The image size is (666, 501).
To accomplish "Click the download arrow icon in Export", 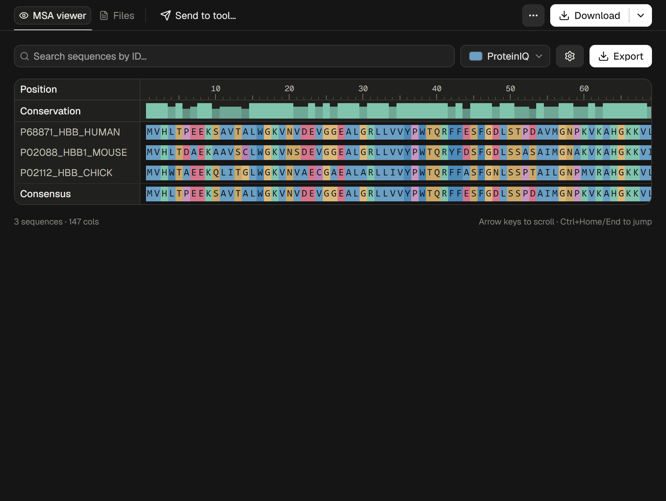I will point(604,56).
